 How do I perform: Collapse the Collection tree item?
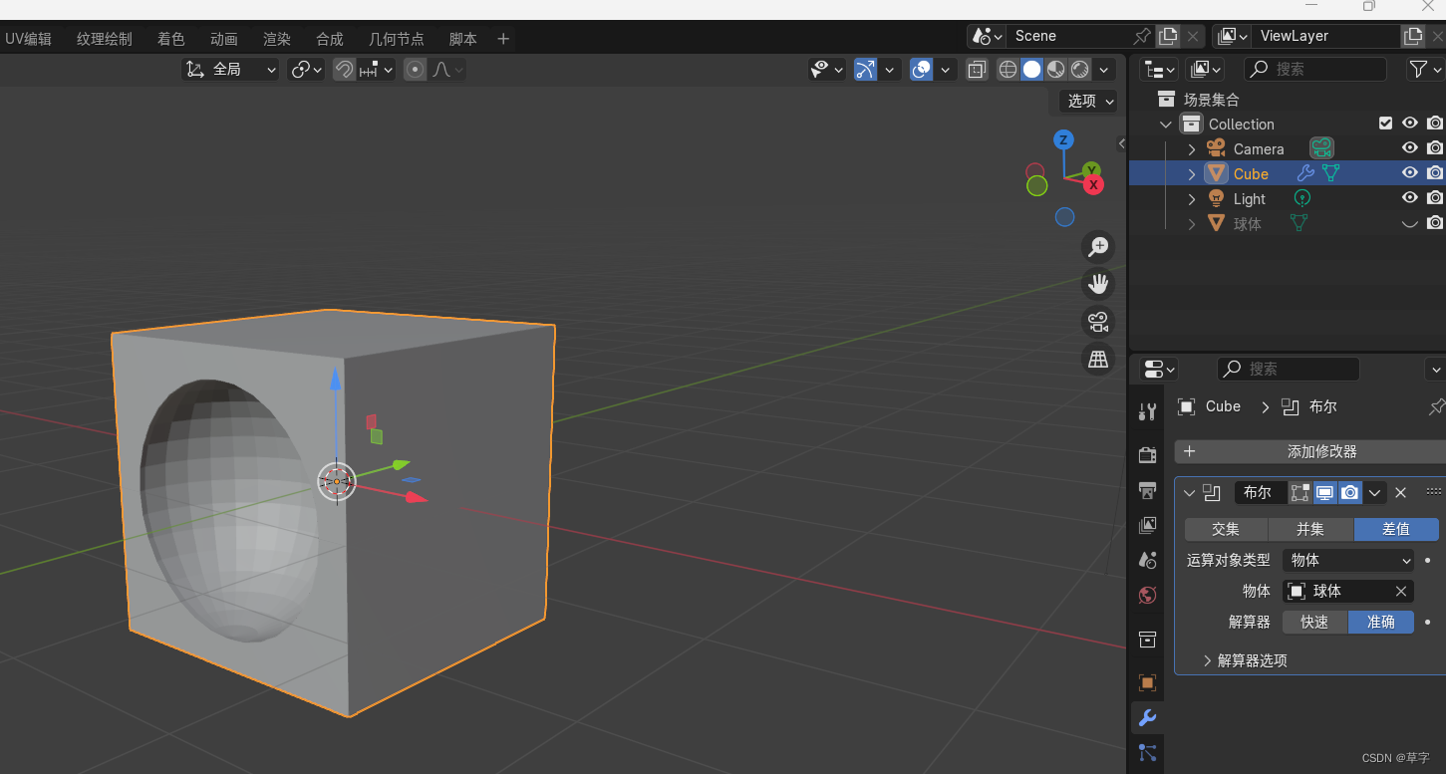coord(1165,125)
